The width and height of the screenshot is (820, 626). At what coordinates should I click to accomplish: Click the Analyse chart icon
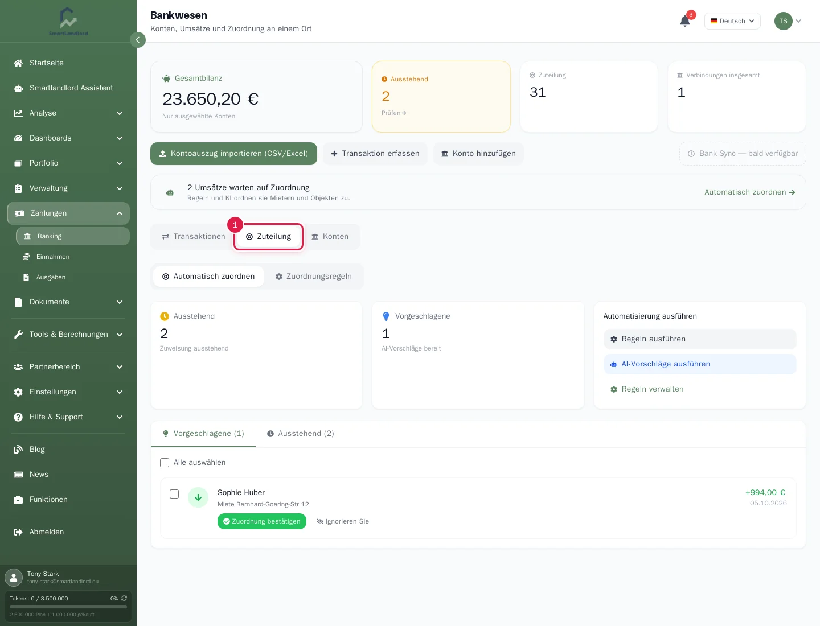pos(18,113)
